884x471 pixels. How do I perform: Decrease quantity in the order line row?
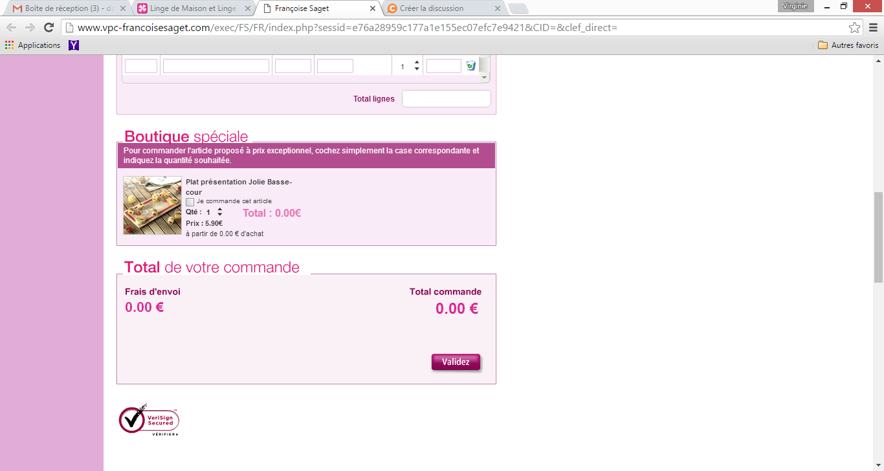(x=417, y=69)
